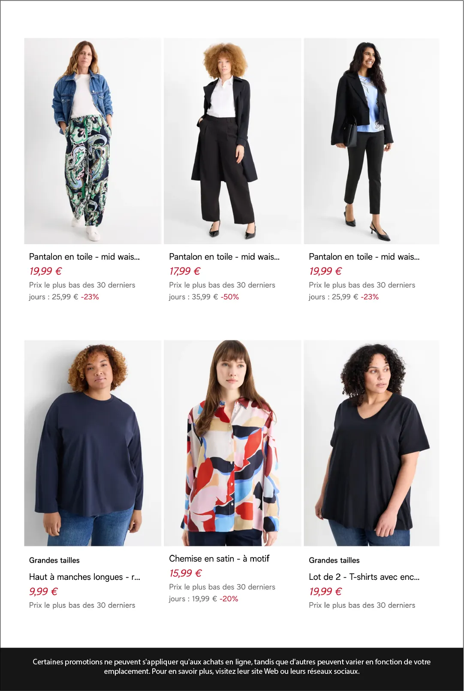Open the black V-neck T-shirt product photo
The image size is (464, 691).
(x=371, y=443)
